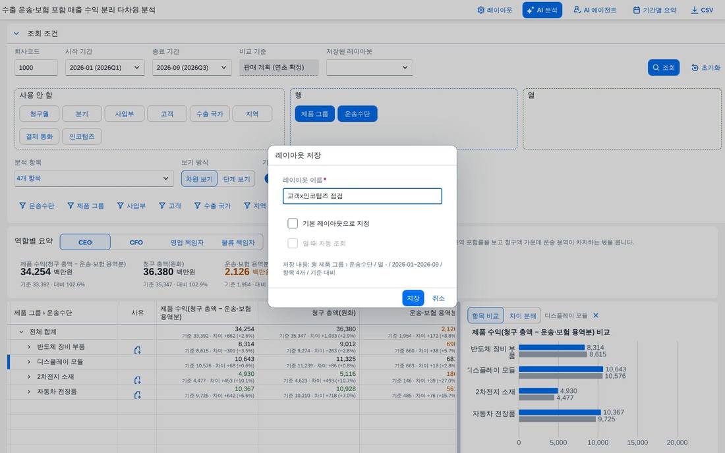Open the 수출 국가 filter icon
725x453 pixels.
198,205
